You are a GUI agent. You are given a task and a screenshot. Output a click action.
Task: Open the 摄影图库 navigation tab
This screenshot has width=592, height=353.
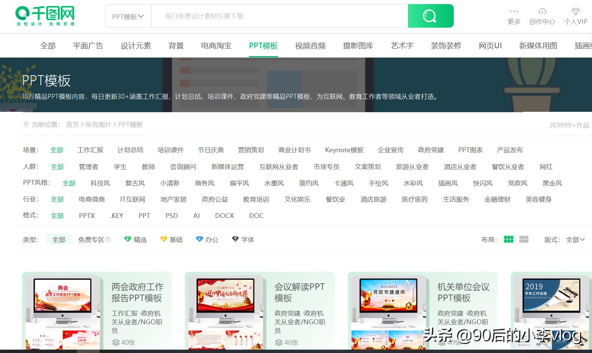tap(358, 46)
